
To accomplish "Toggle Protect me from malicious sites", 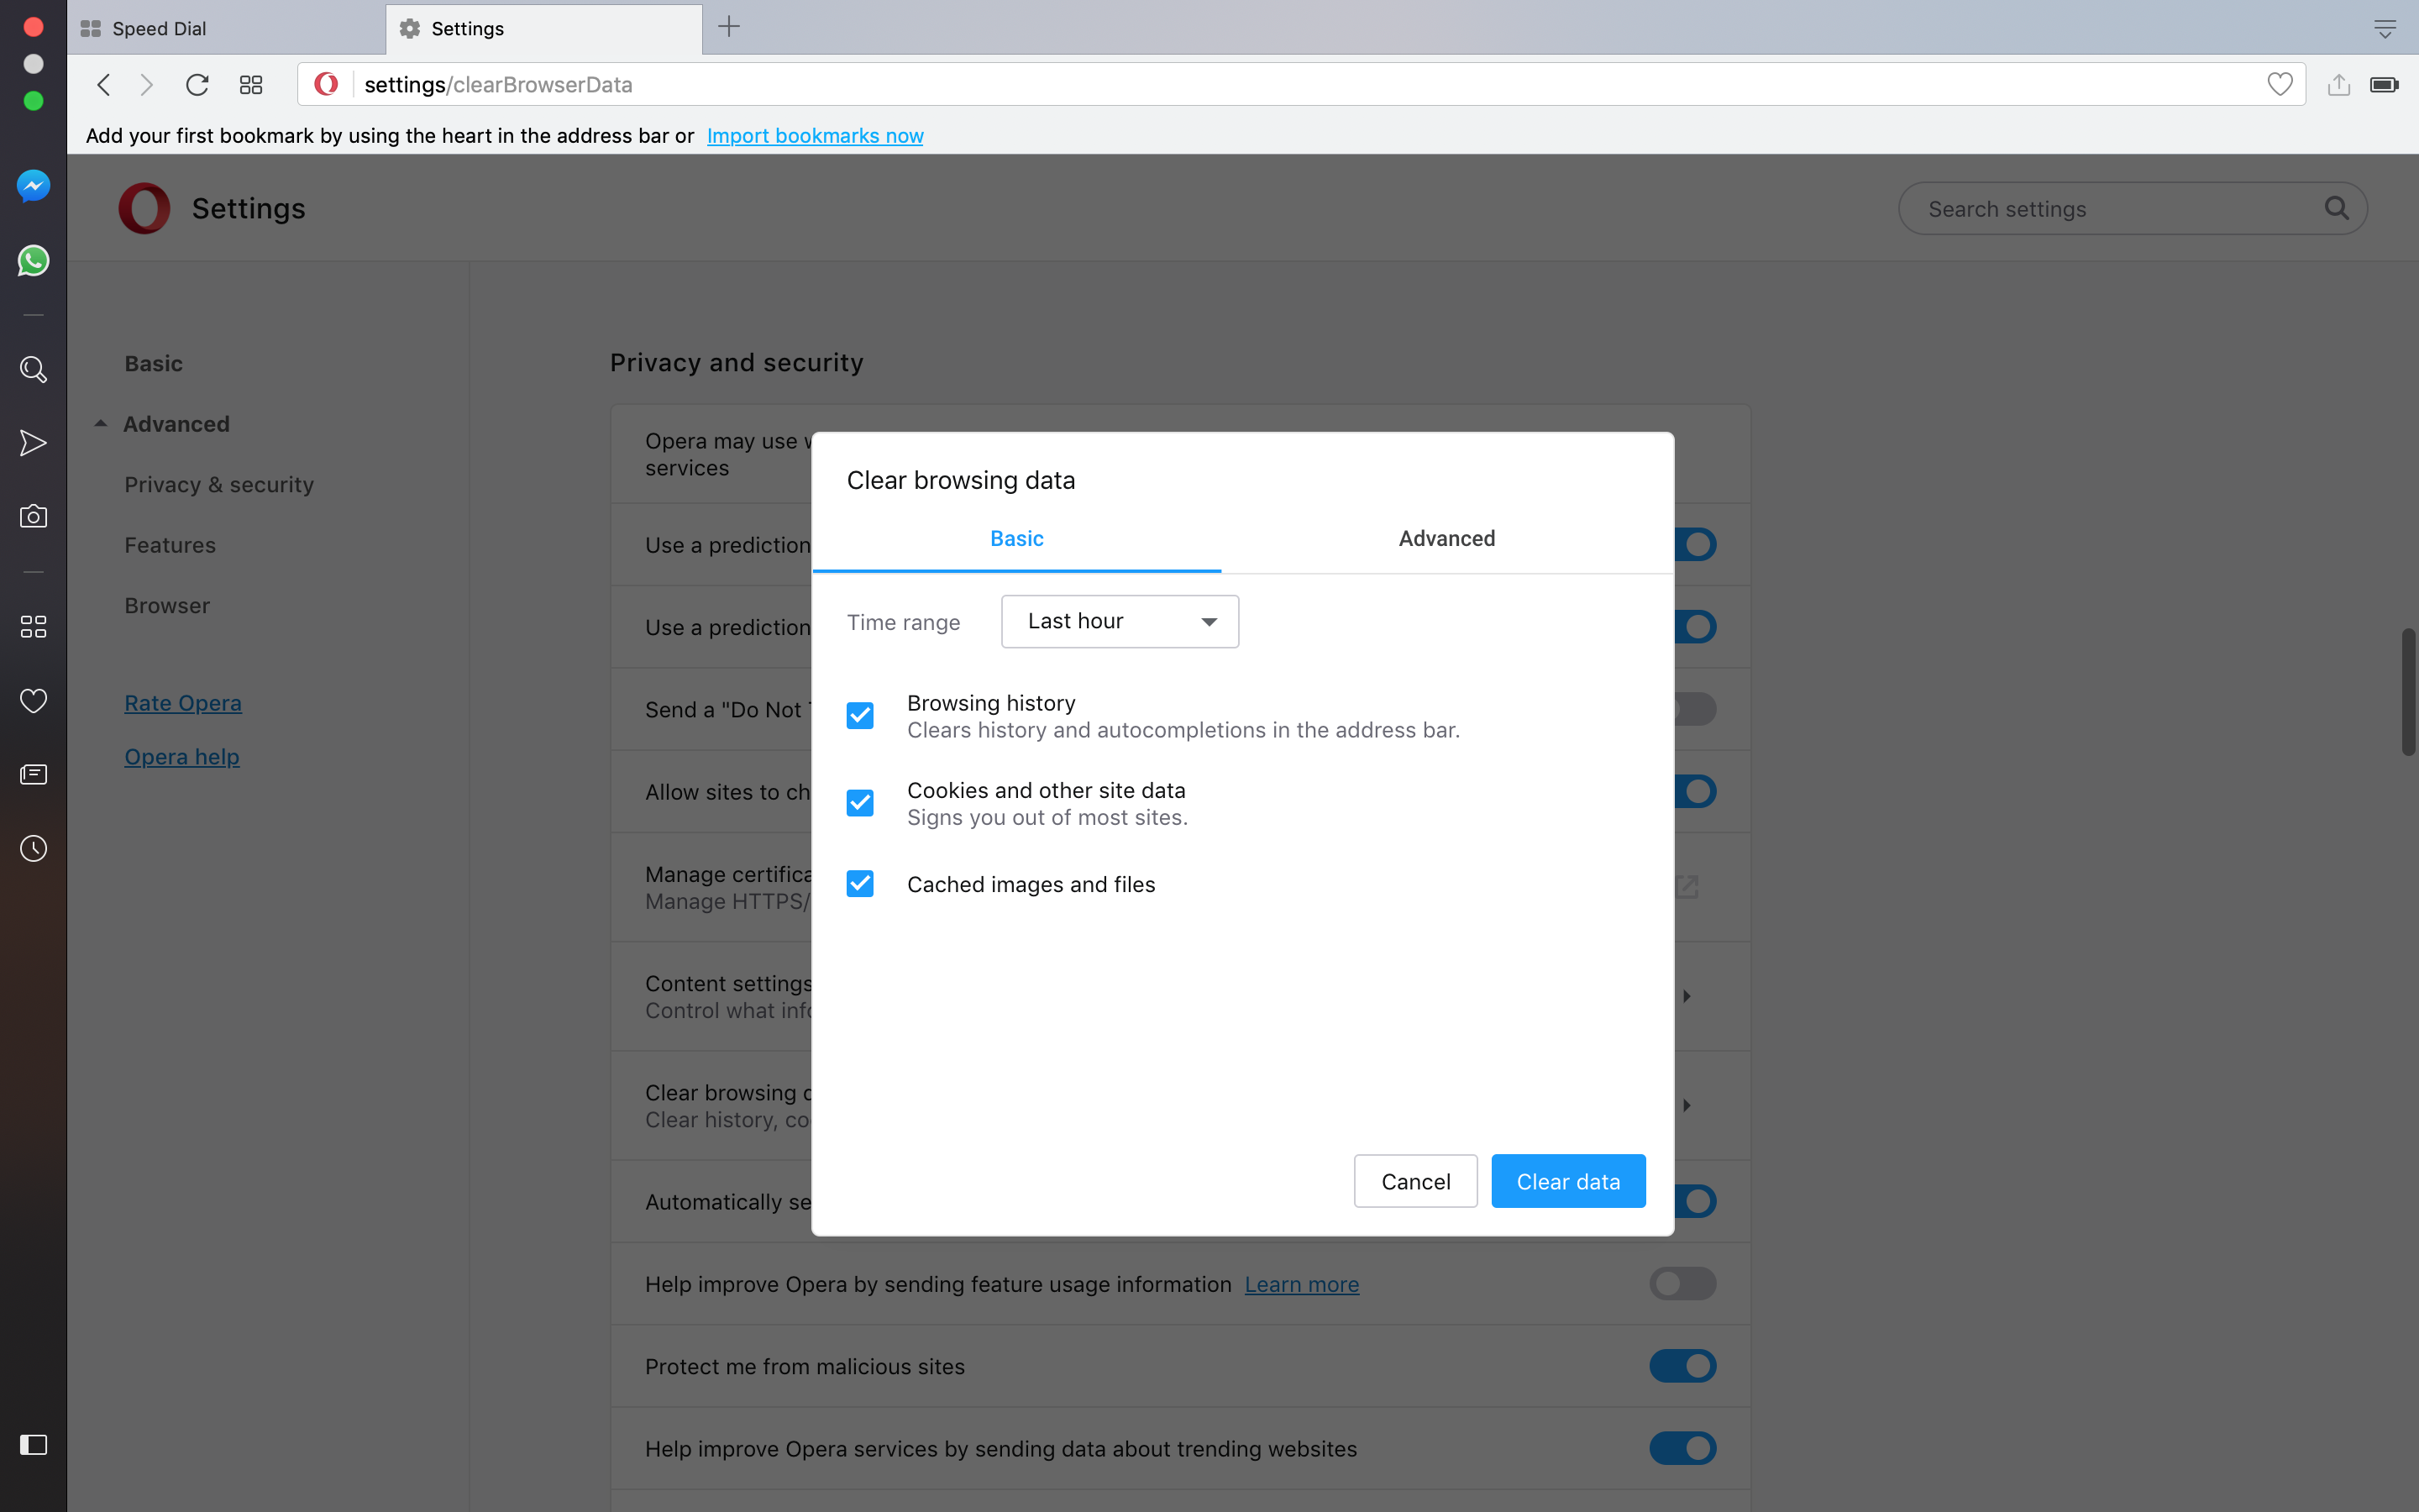I will [x=1682, y=1366].
